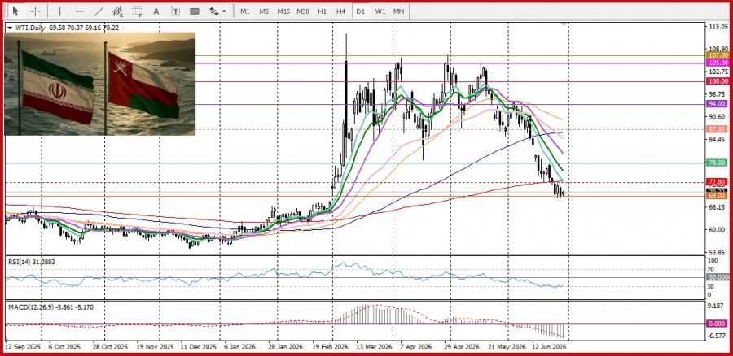733x356 pixels.
Task: Click the 13 Mar 2026 date label
Action: 374,347
